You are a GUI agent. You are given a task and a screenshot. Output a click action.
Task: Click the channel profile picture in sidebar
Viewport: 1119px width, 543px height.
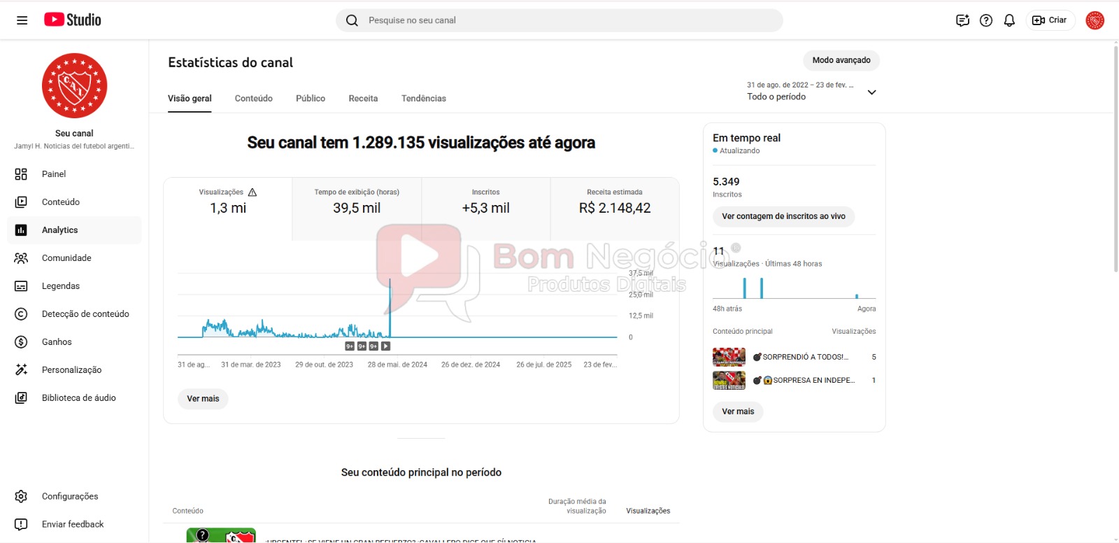[x=75, y=85]
